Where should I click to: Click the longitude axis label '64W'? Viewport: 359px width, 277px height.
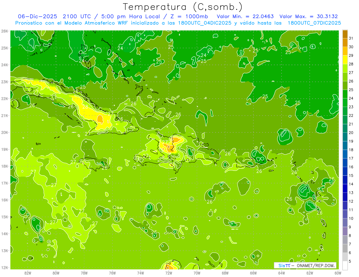(x=282, y=273)
